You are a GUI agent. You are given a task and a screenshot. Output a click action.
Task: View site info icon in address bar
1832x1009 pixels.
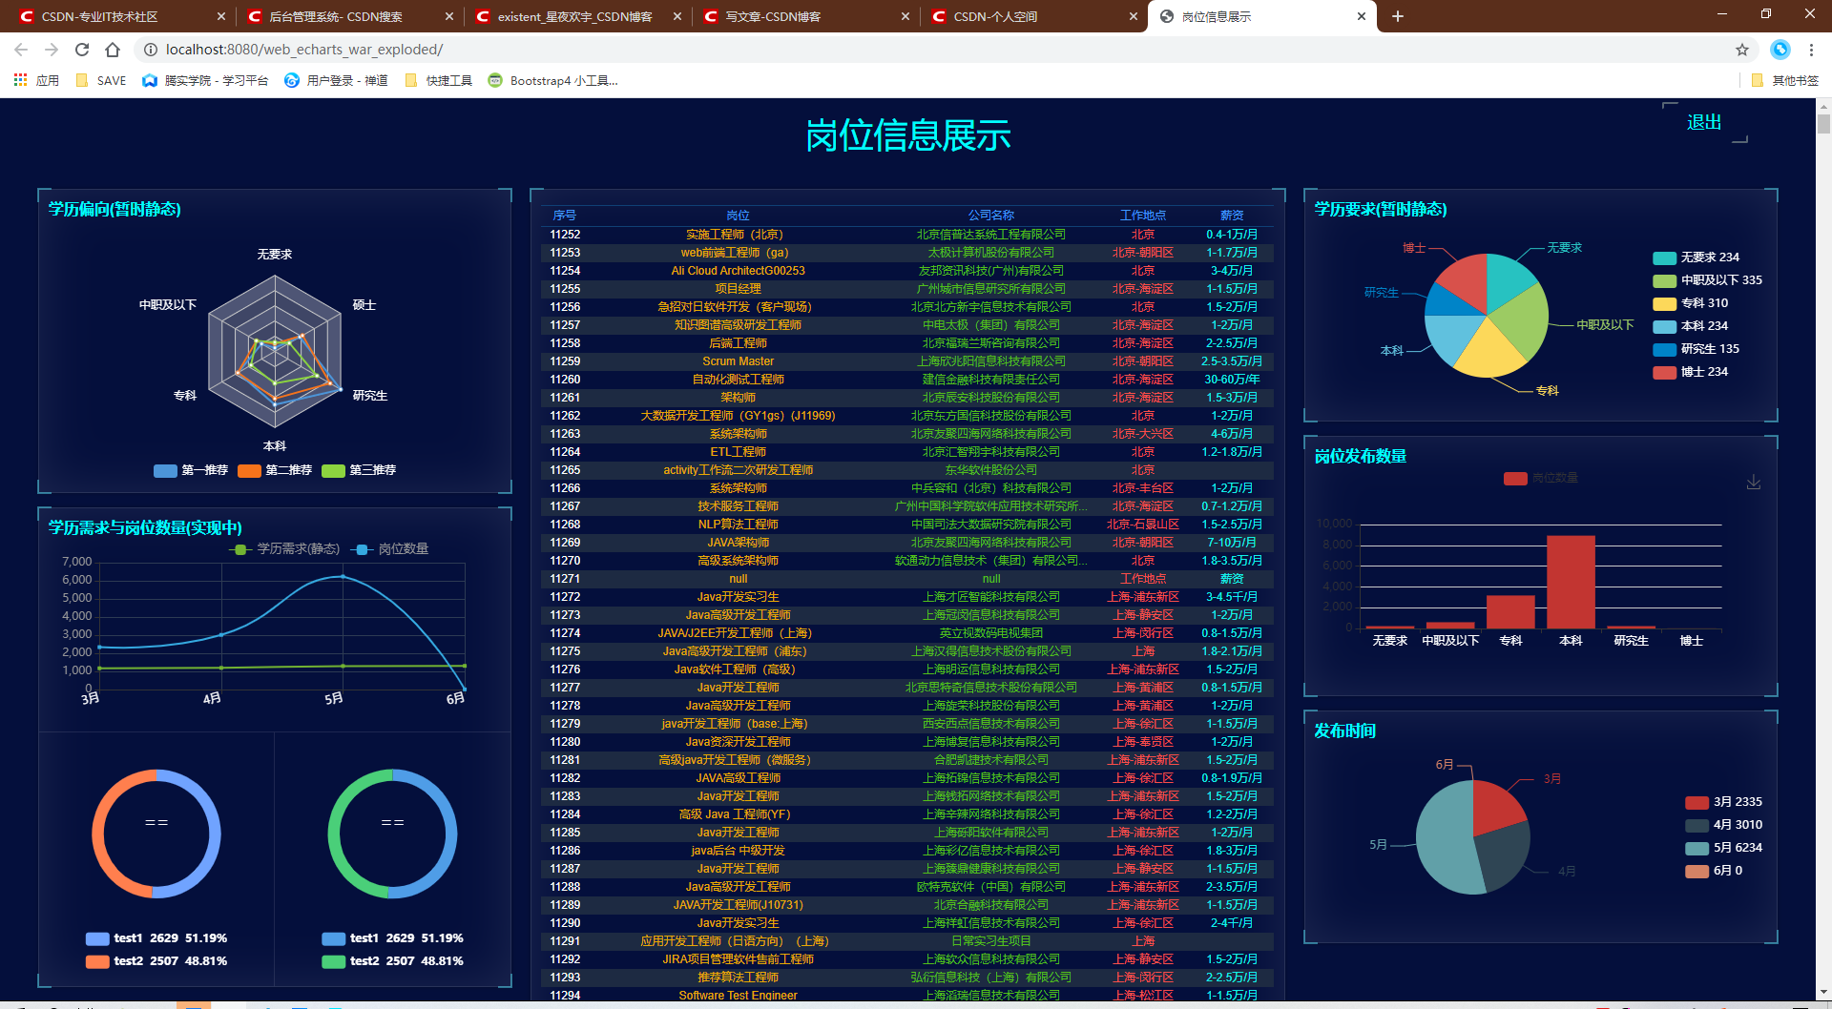tap(150, 50)
